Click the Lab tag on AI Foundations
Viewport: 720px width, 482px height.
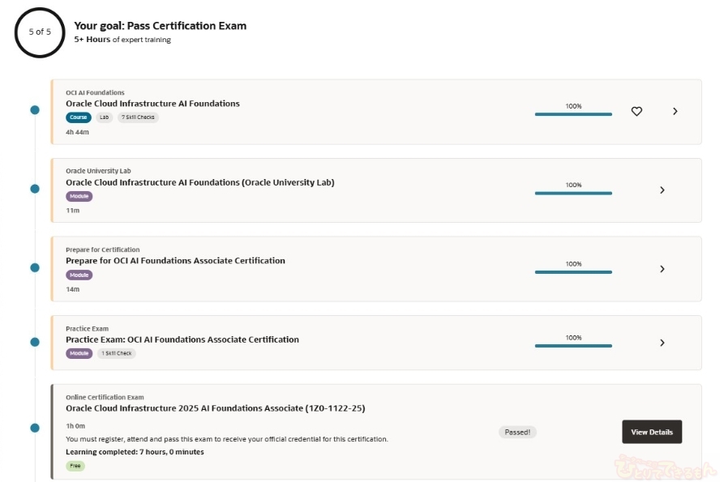(105, 117)
